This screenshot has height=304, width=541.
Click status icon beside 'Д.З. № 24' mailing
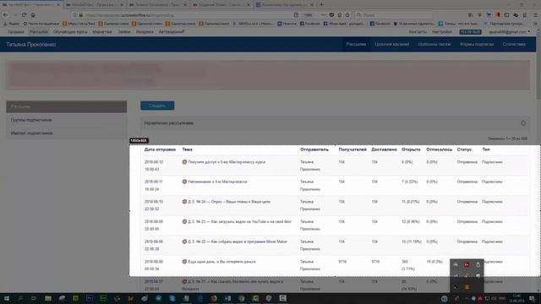(184, 202)
